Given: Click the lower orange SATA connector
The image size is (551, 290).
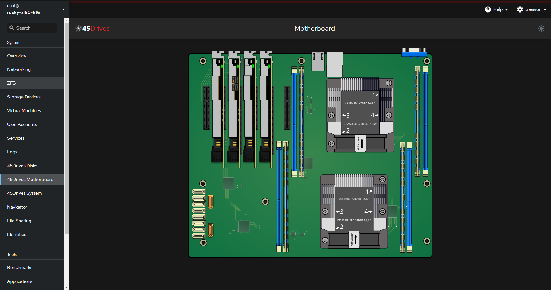Looking at the screenshot, I should 210,230.
